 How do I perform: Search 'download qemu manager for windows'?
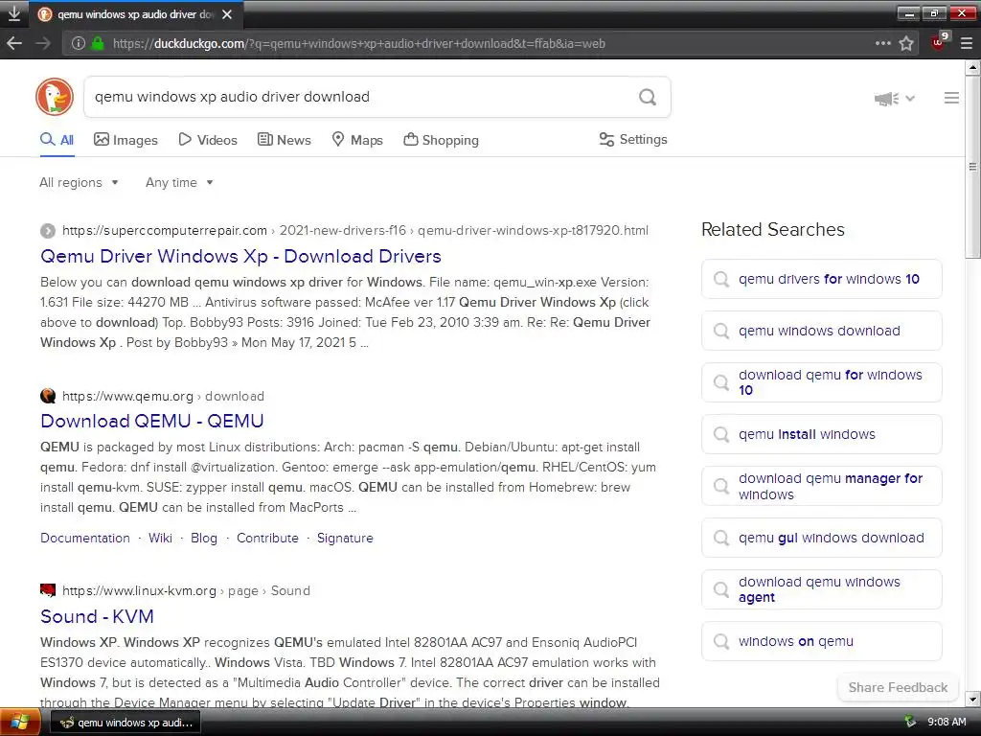click(x=821, y=486)
